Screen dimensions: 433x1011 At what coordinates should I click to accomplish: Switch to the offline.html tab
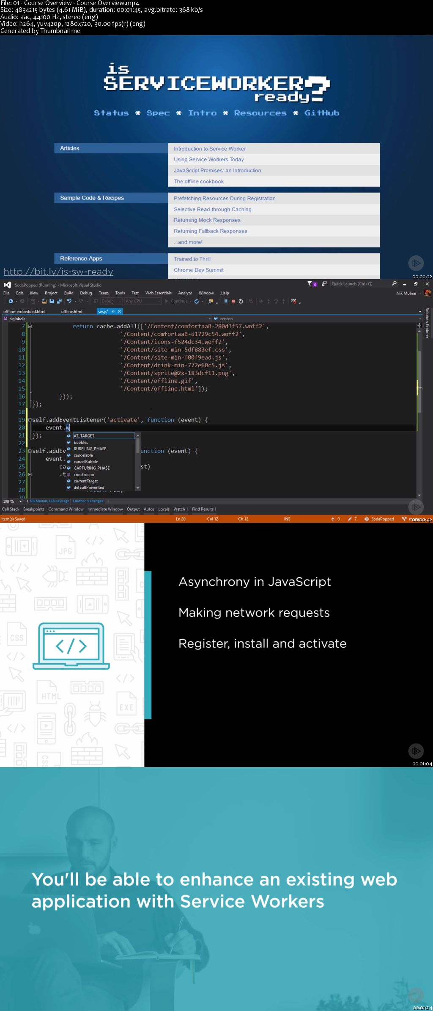(72, 311)
